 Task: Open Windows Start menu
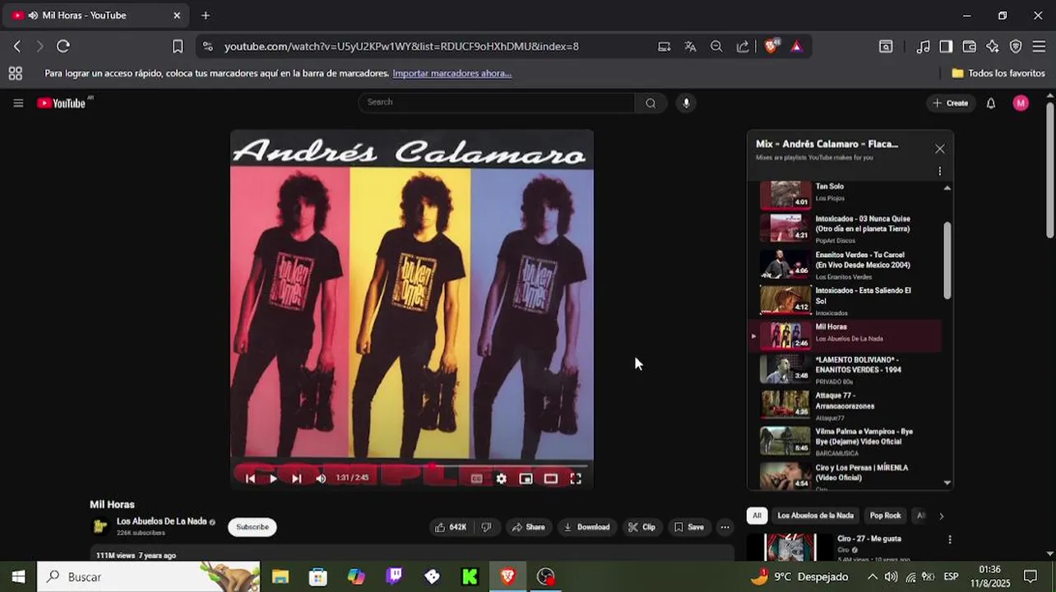18,576
